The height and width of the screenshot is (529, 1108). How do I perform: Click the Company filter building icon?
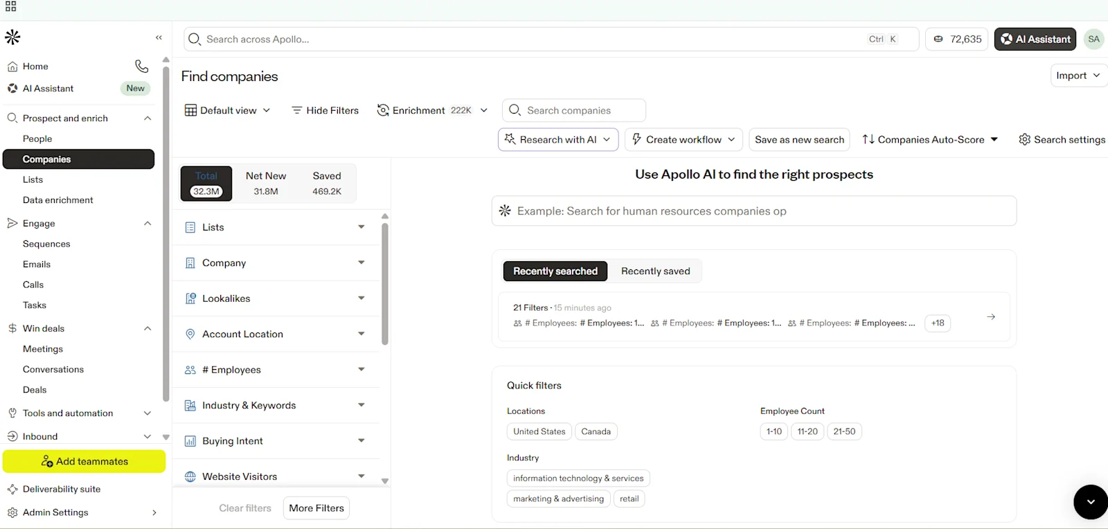[x=190, y=263]
